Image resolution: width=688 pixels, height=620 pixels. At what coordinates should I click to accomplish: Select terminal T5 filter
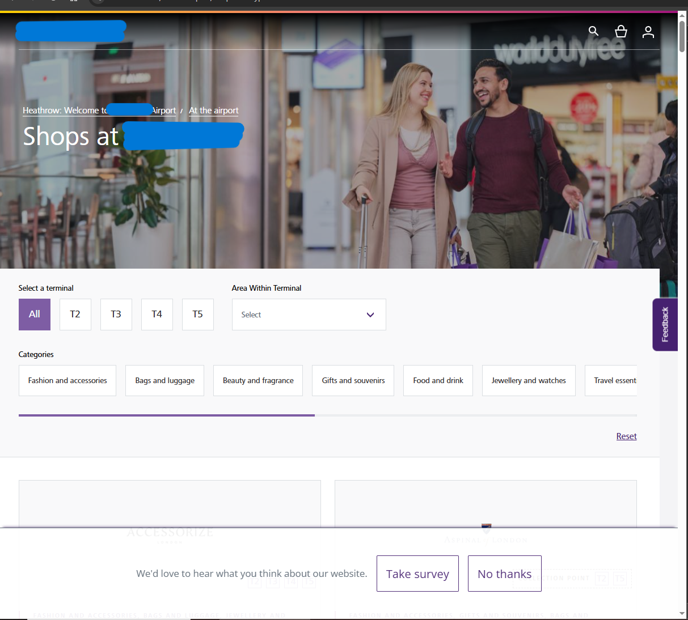click(198, 315)
